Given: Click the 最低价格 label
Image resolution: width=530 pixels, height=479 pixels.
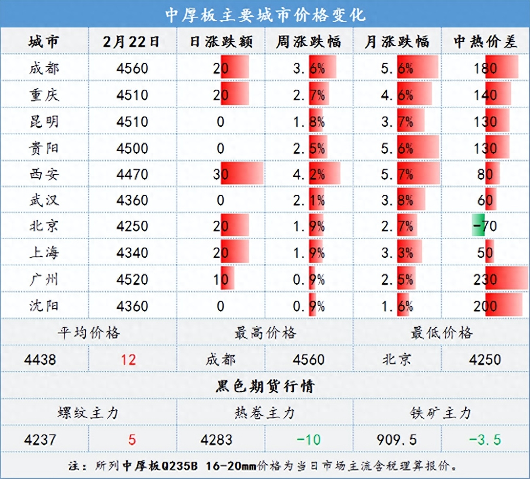Looking at the screenshot, I should tap(441, 333).
